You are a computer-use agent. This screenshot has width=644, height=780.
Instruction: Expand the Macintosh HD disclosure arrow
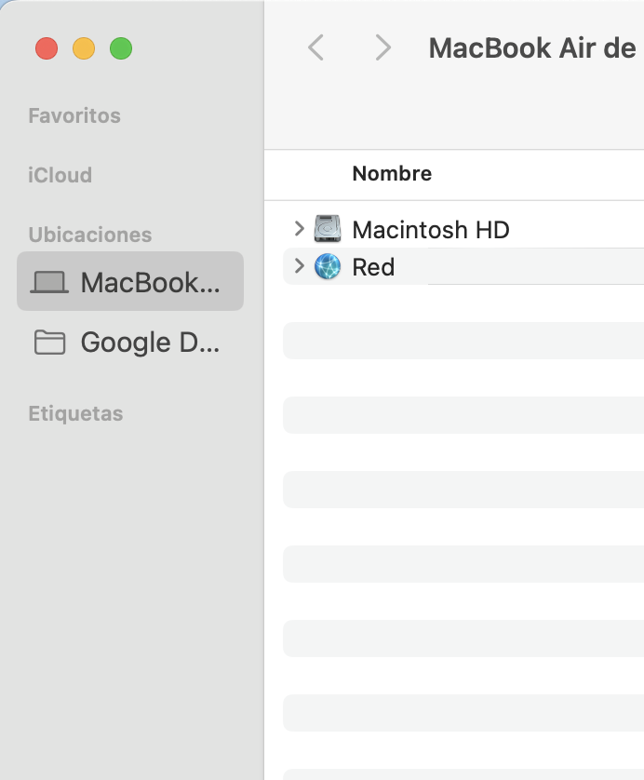(299, 228)
